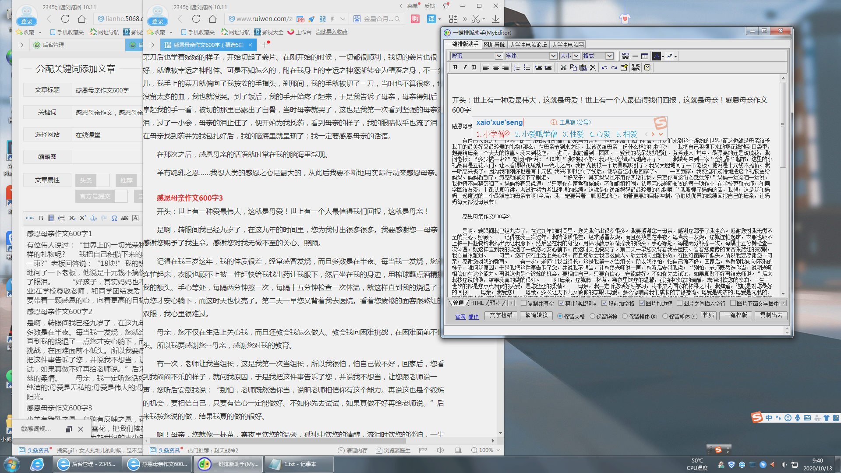The image size is (841, 473).
Task: Click the paste clipboard icon
Action: [x=583, y=67]
